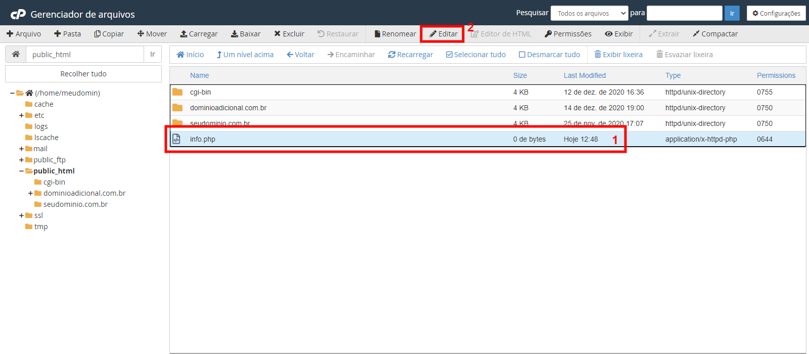Click Desmarcar tudo checkbox
The image size is (809, 354).
[550, 55]
